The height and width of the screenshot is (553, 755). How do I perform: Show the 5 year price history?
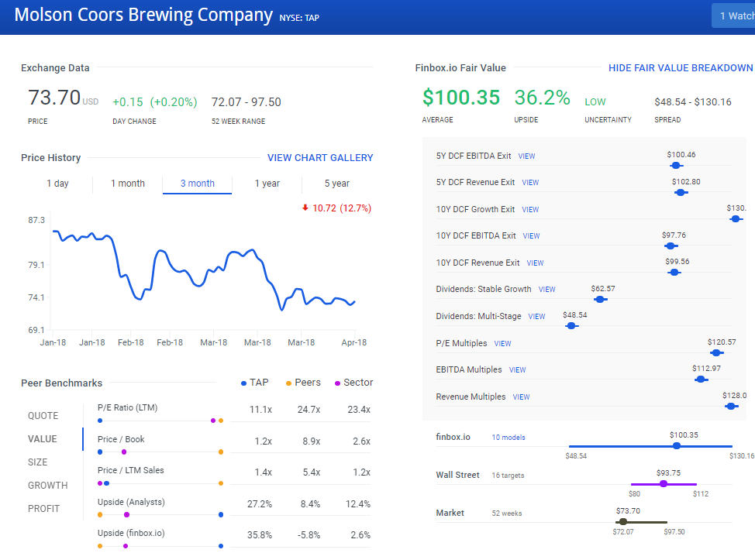pyautogui.click(x=337, y=184)
